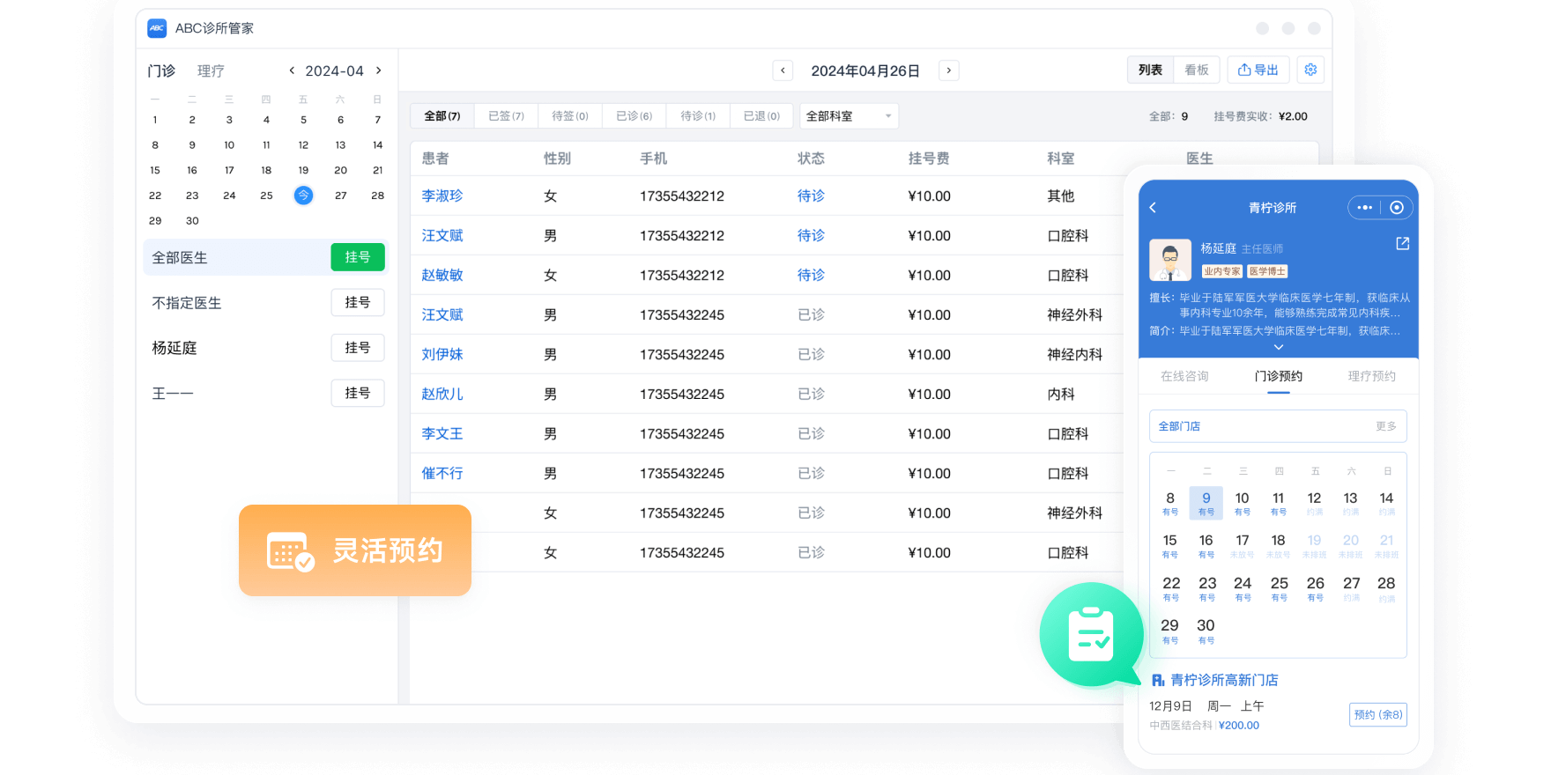Tap the back arrow in mobile panel
The width and height of the screenshot is (1551, 775).
coord(1153,208)
